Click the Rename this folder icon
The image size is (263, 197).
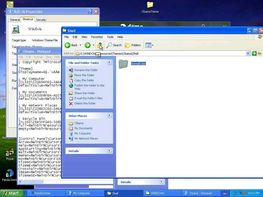click(x=71, y=70)
